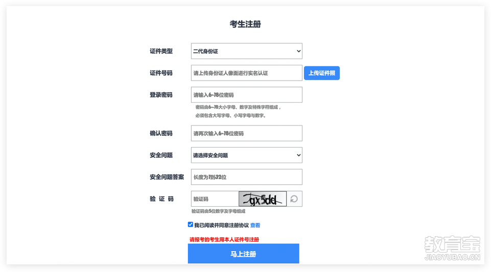Screen dimensions: 491x272
Task: Click the 马上注册 button
Action: (243, 254)
